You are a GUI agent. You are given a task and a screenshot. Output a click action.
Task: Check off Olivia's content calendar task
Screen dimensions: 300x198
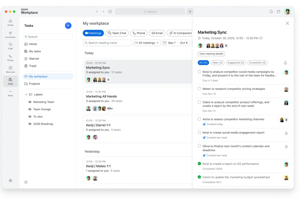click(199, 146)
